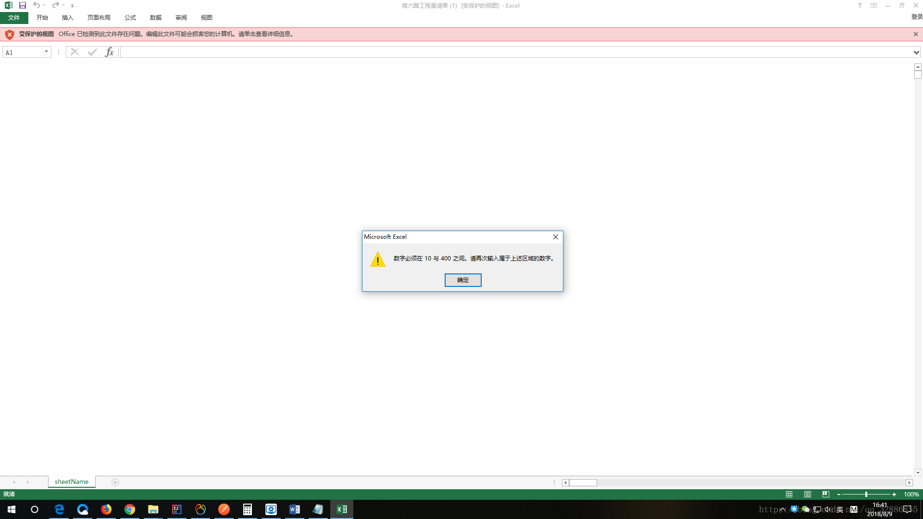Open Chrome from the taskbar
The width and height of the screenshot is (923, 519).
130,509
